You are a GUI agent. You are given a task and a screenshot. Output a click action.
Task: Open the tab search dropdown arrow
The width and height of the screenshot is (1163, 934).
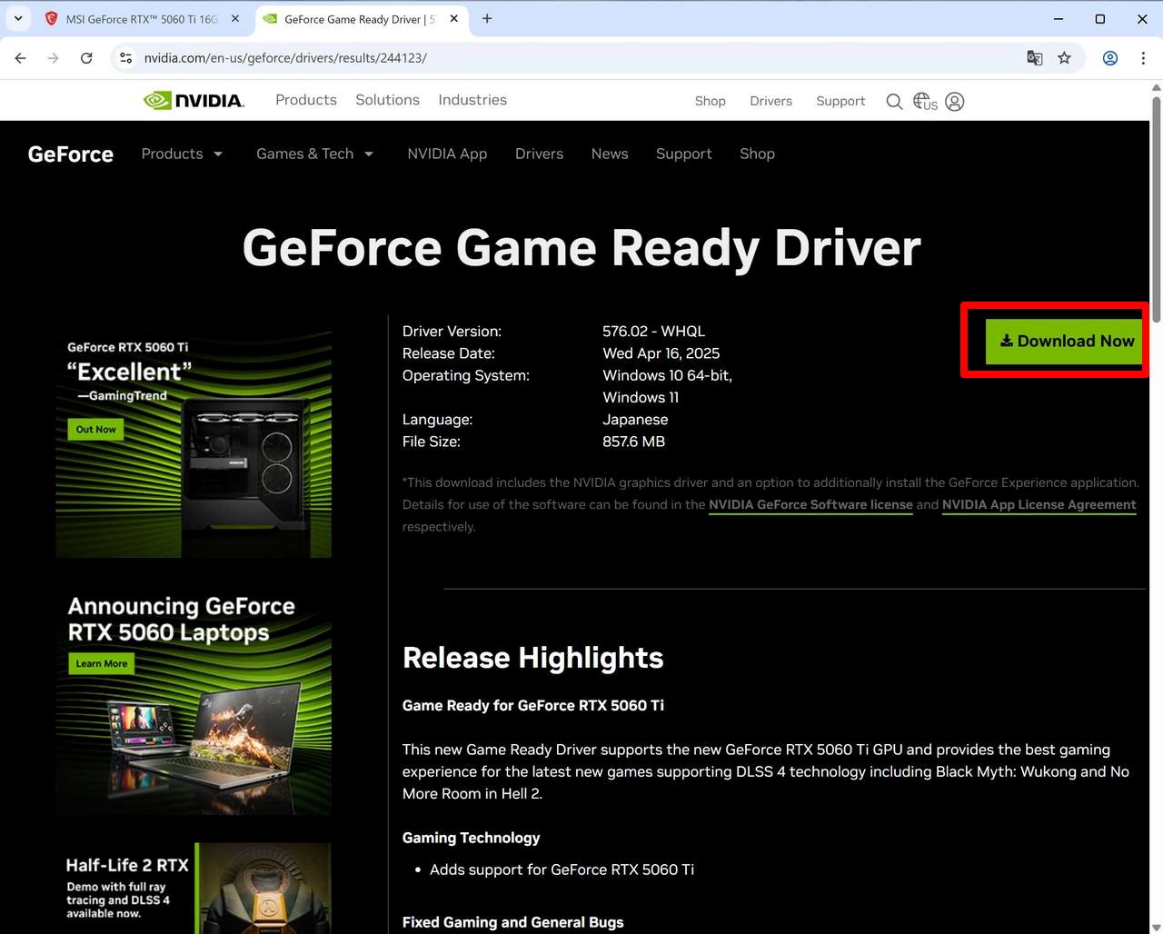point(18,18)
